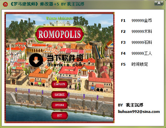Click the SANDBOX button in game image
The image size is (166, 128).
[59, 95]
